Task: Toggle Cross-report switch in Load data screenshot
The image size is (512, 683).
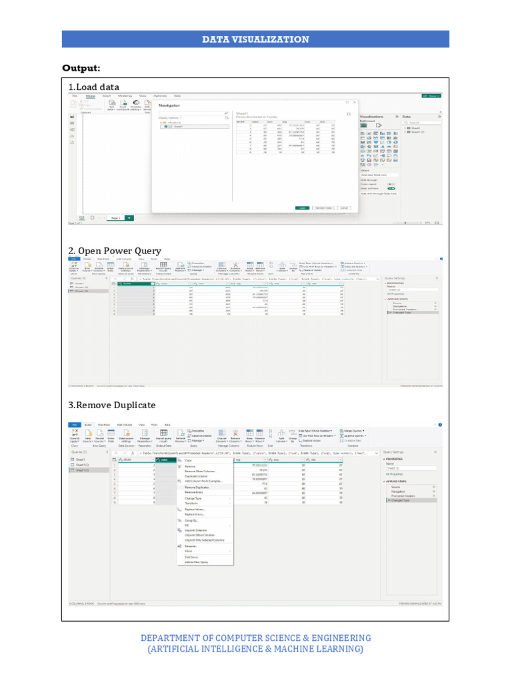Action: pos(391,184)
